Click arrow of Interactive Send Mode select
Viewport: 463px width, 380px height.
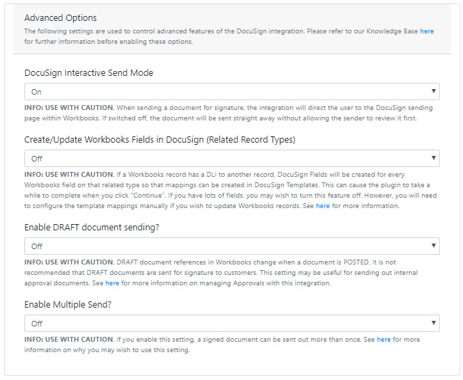click(x=434, y=91)
